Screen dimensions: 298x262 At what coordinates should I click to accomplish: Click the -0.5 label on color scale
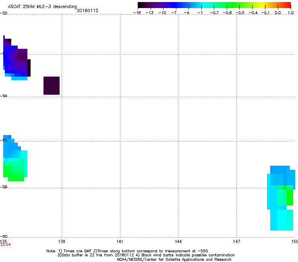[240, 13]
